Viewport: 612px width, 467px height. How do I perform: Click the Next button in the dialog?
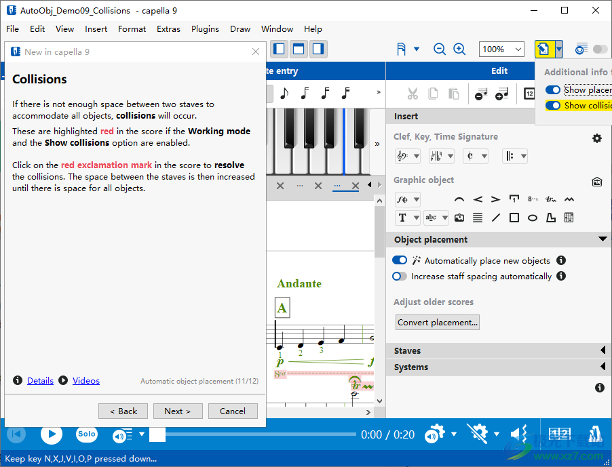pyautogui.click(x=177, y=411)
